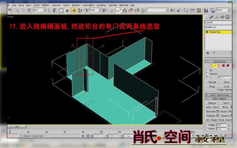Image resolution: width=237 pixels, height=148 pixels.
Task: Open Schematic View icon
Action: click(x=199, y=11)
